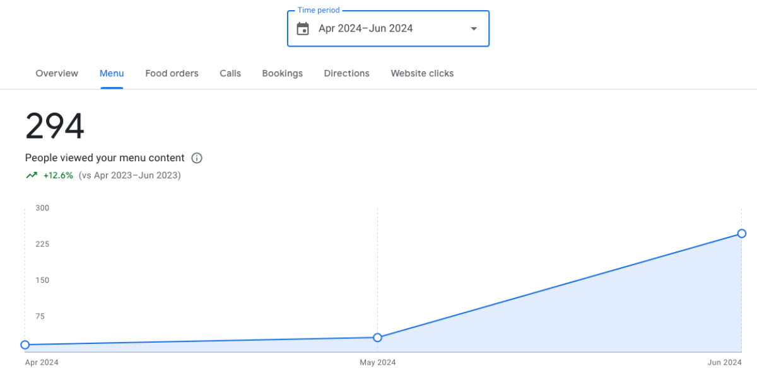The image size is (757, 378).
Task: Select the May 2024 data point on chart
Action: click(377, 338)
